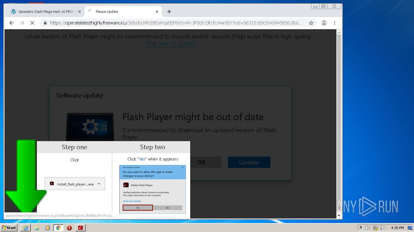
Task: Open the Chrome profile avatar
Action: tap(324, 23)
